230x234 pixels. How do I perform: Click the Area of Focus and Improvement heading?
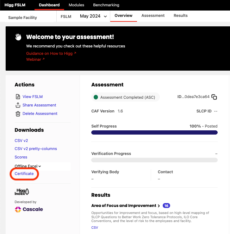tap(124, 206)
